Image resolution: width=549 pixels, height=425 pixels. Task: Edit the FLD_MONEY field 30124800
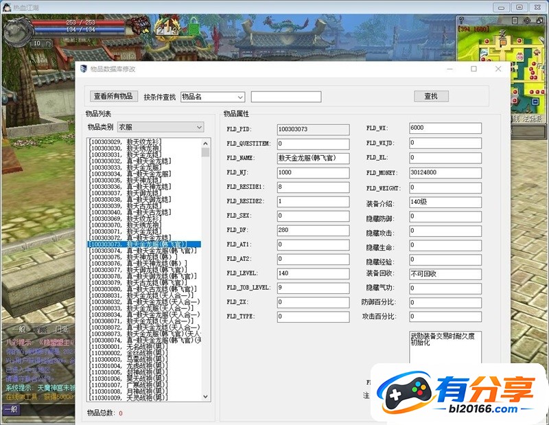pos(445,173)
